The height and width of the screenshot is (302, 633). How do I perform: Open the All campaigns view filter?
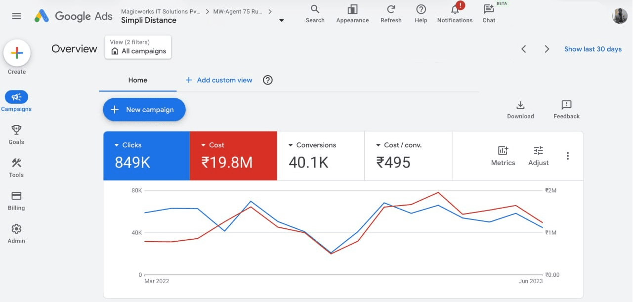[x=138, y=47]
